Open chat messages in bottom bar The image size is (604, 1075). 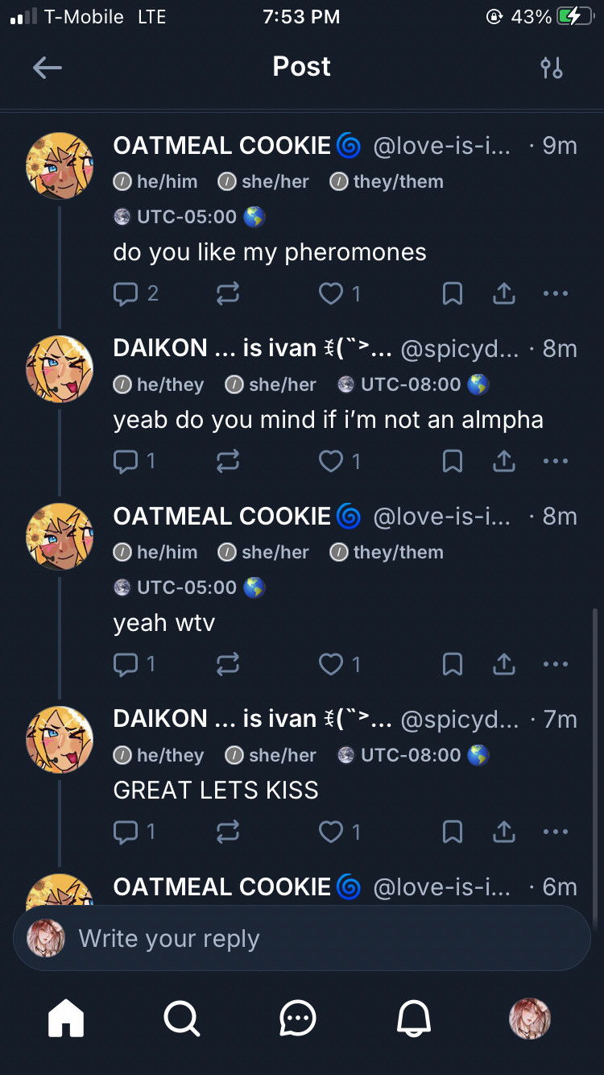click(x=298, y=1019)
